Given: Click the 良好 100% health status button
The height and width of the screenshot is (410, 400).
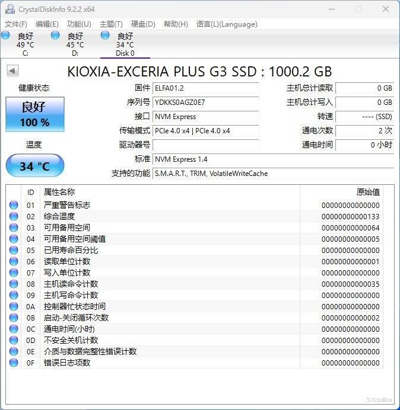Looking at the screenshot, I should (35, 114).
